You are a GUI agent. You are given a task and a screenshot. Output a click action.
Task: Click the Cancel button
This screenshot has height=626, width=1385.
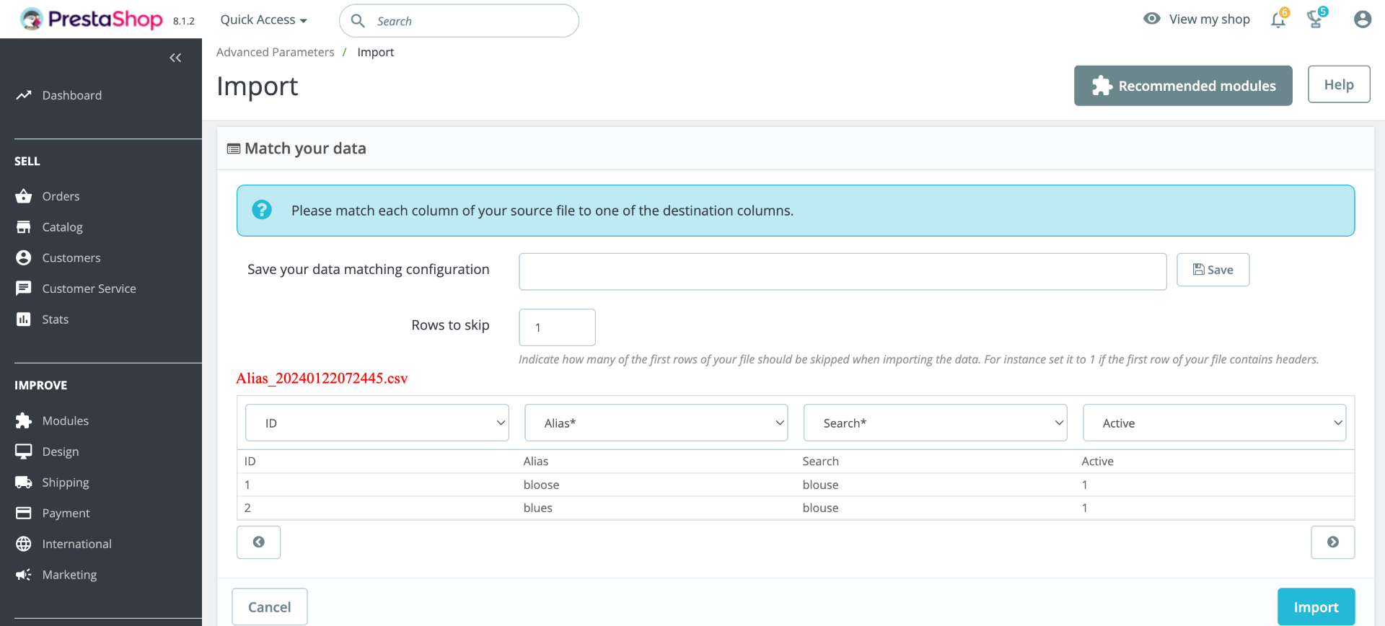(x=270, y=607)
